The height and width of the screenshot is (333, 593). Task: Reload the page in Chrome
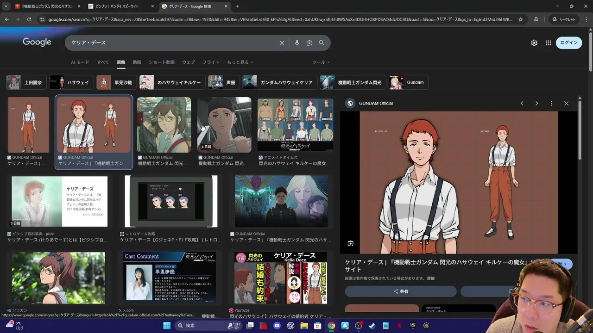[x=29, y=19]
